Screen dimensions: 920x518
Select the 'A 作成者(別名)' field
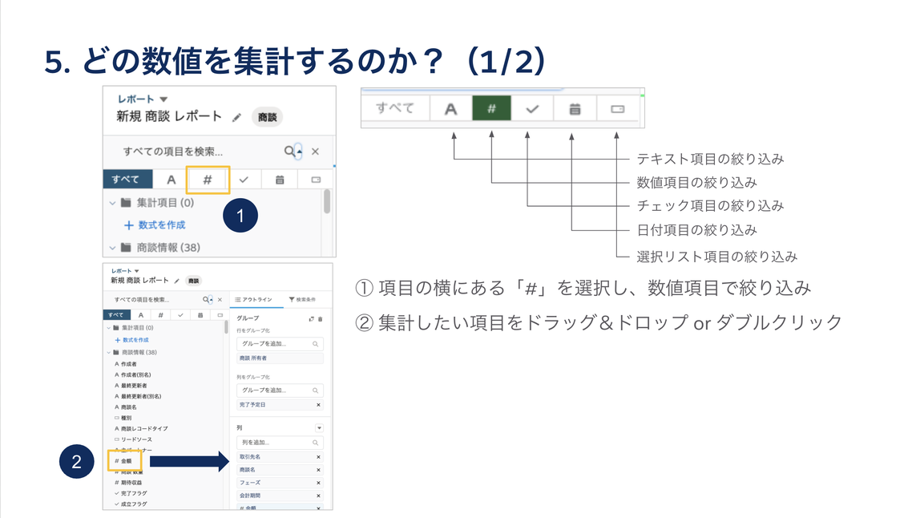coord(132,374)
